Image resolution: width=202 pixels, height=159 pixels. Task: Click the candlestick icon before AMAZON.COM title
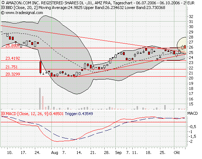point(3,3)
